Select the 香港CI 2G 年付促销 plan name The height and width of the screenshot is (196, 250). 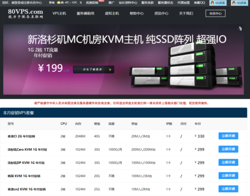coord(21,136)
